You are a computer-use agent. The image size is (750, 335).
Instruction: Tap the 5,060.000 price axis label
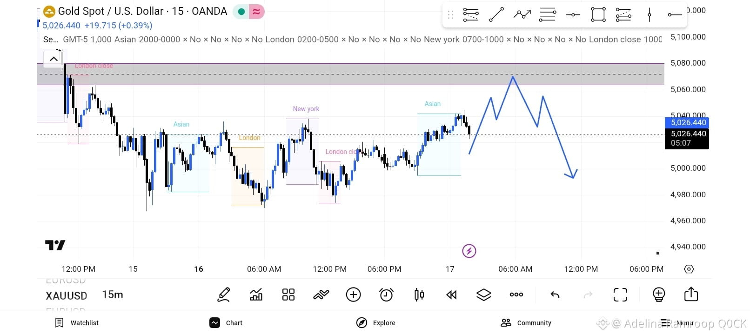tap(688, 89)
